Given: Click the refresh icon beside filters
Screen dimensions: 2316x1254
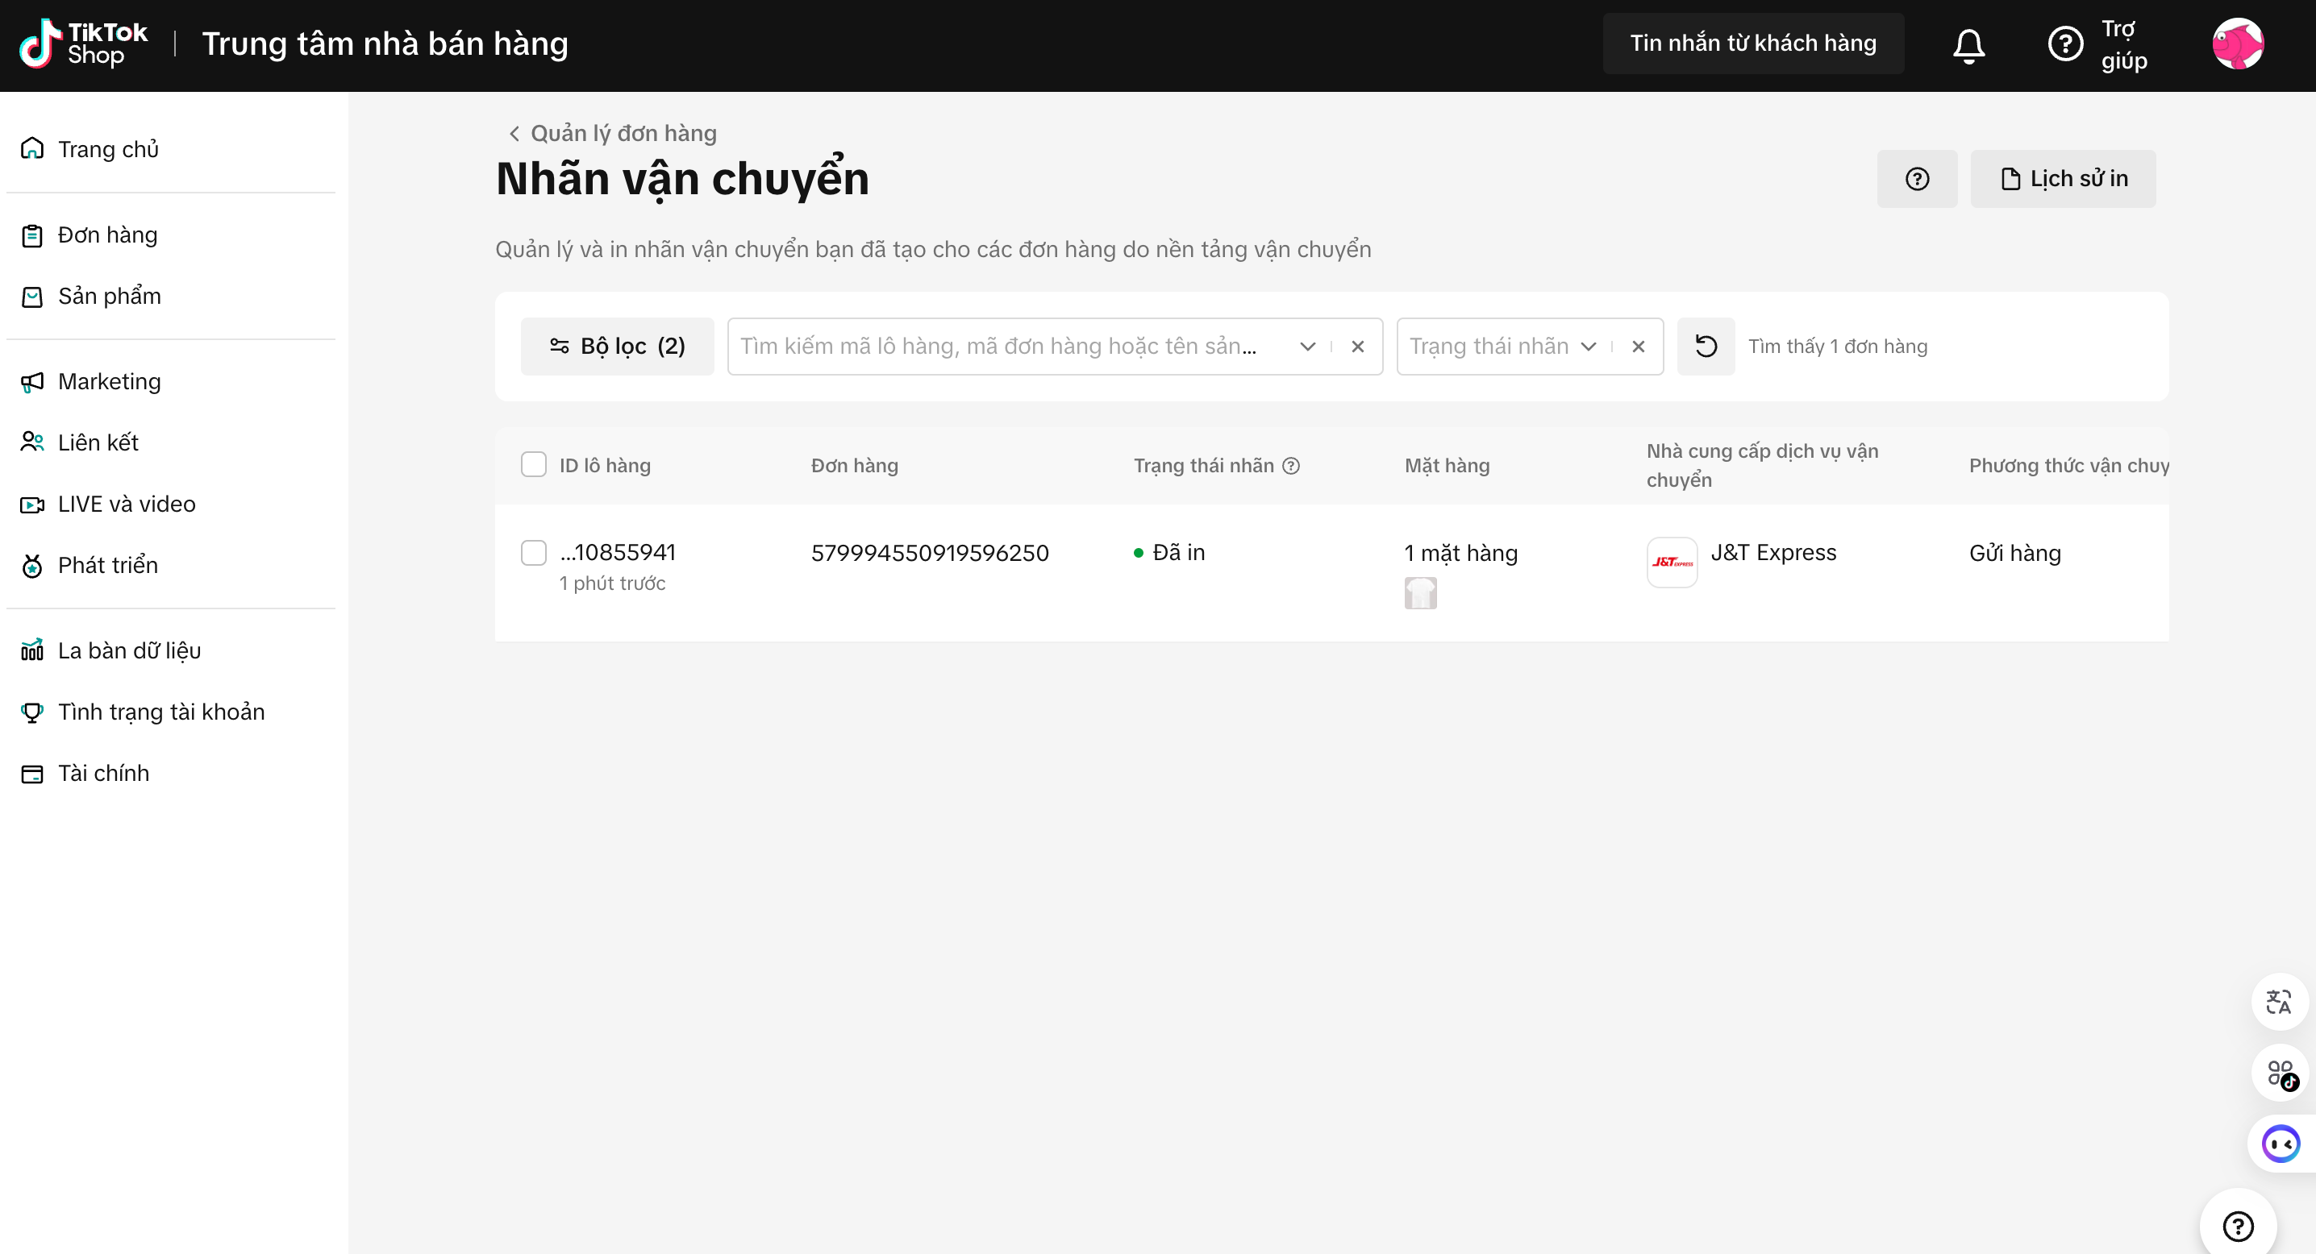Looking at the screenshot, I should [1706, 346].
